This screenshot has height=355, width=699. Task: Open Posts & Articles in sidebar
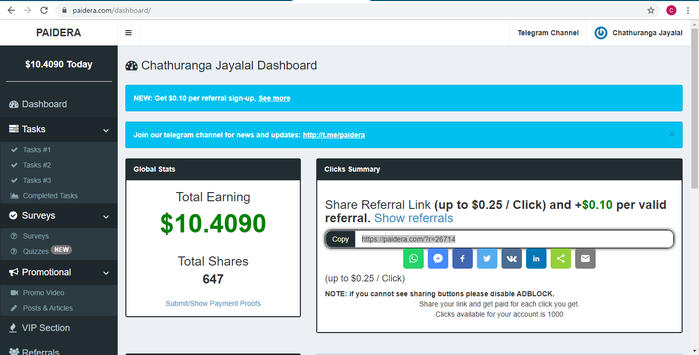(x=59, y=308)
